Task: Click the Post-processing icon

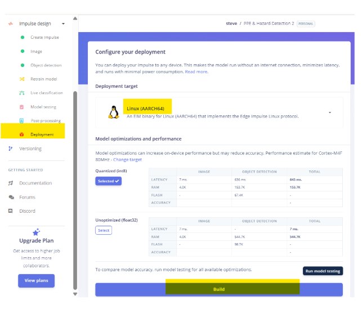Action: point(21,120)
